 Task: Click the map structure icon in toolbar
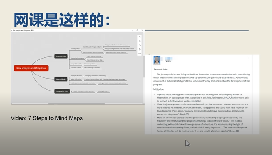(139, 49)
